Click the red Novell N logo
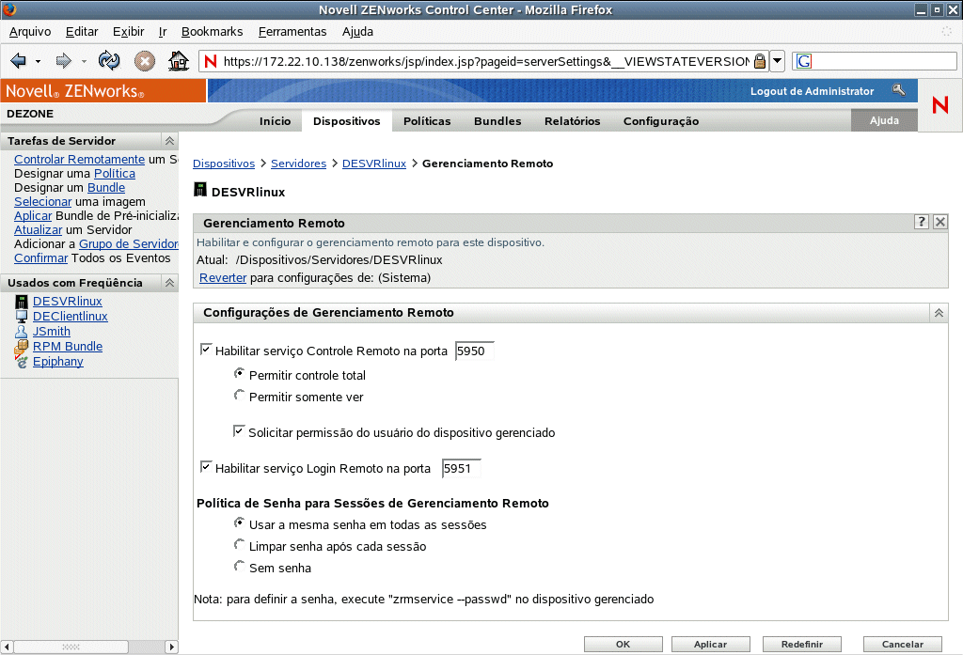Screen dimensions: 963x655 click(x=940, y=105)
